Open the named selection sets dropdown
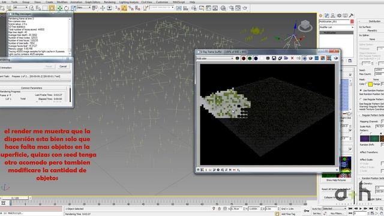Image resolution: width=384 pixels, height=216 pixels. [161, 8]
